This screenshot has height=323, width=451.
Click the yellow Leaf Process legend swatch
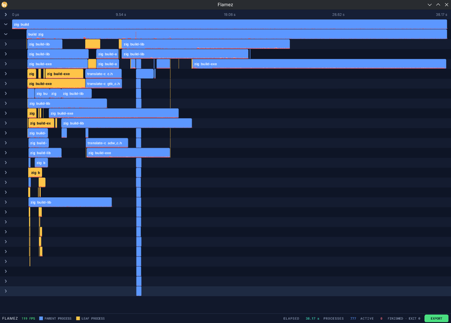78,319
